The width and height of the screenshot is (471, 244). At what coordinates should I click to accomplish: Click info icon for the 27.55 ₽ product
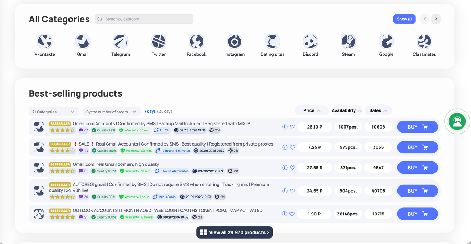[x=285, y=168]
